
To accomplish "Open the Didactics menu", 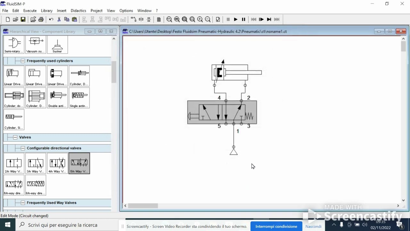I will click(x=78, y=11).
